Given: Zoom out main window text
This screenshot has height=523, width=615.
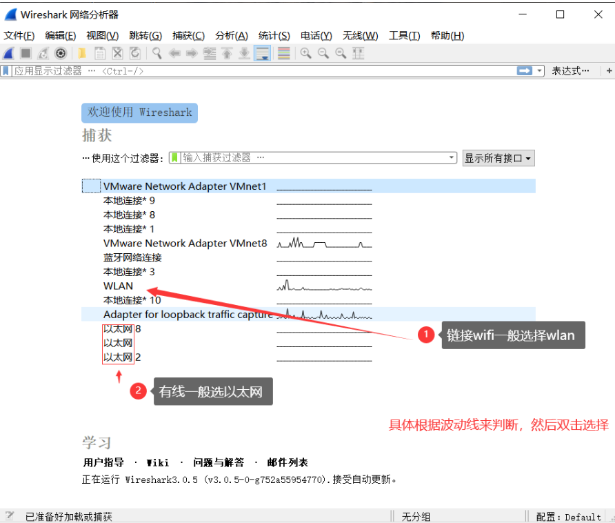Looking at the screenshot, I should click(323, 53).
